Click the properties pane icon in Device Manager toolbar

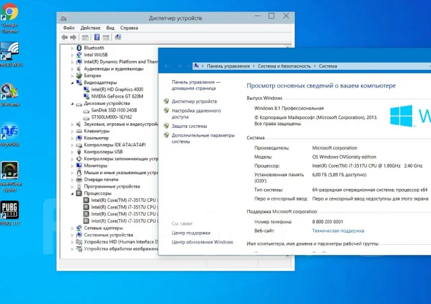[x=106, y=38]
